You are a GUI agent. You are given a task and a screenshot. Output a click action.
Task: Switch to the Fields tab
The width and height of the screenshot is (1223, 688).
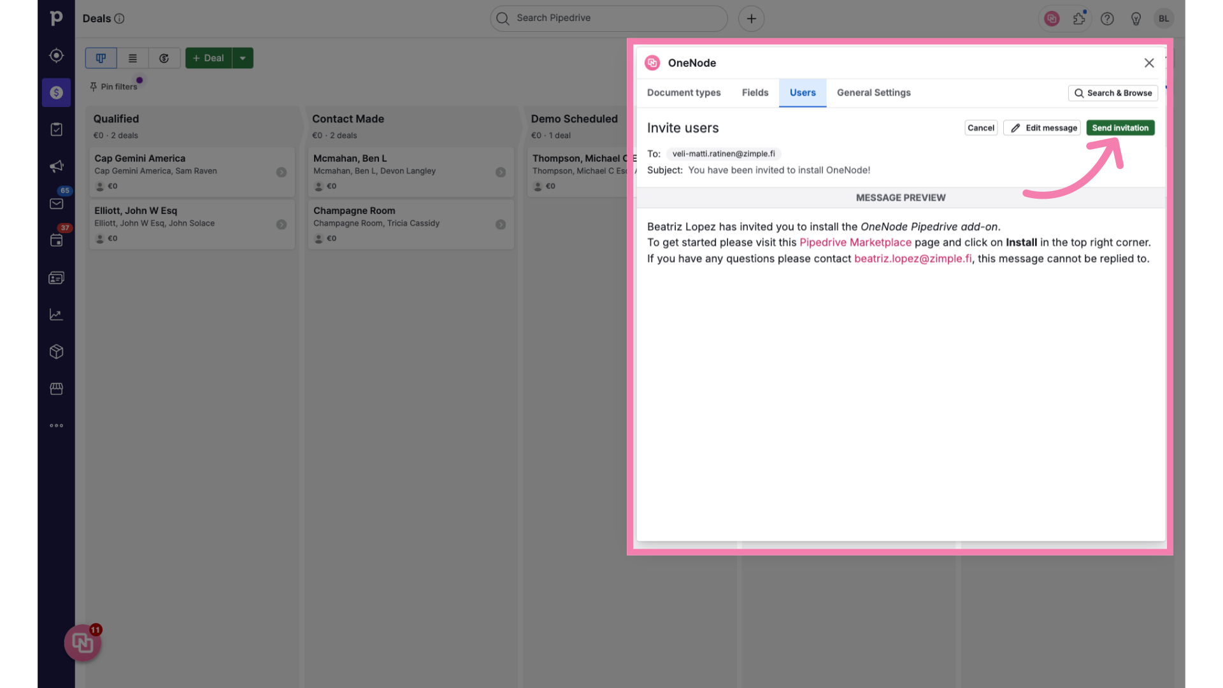[754, 92]
